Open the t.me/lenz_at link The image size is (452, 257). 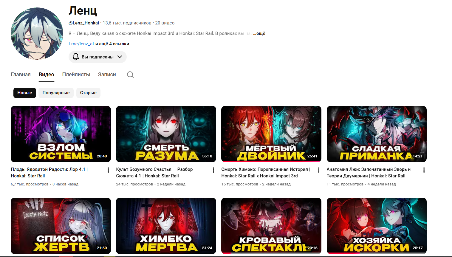click(x=81, y=44)
